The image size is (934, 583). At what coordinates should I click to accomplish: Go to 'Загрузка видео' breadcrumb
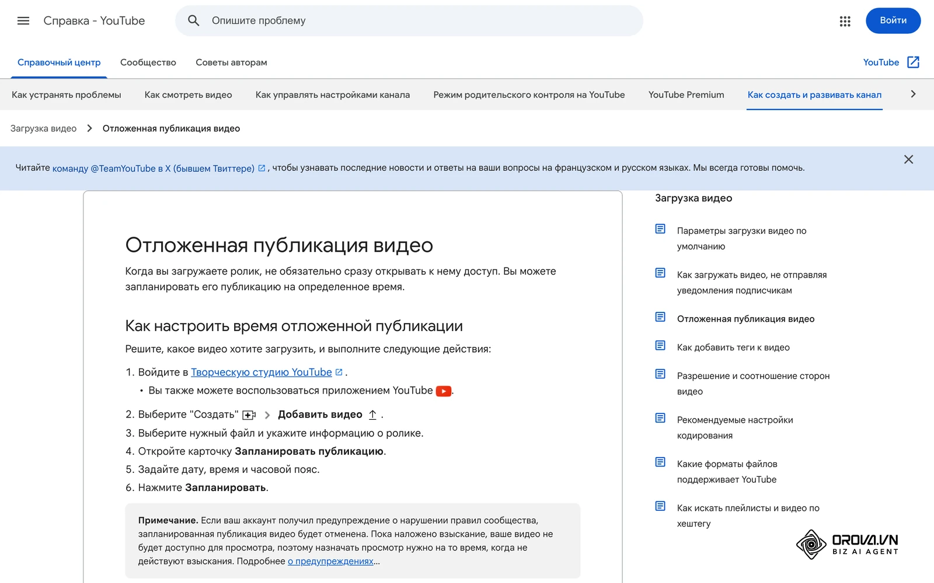[x=44, y=128]
